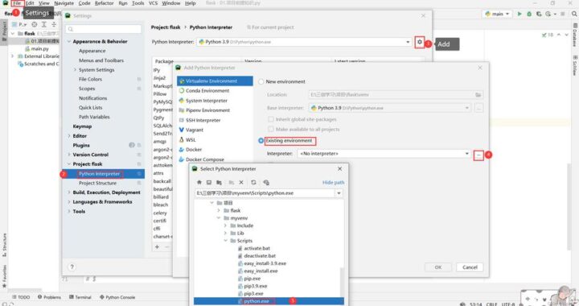Screen dimensions: 579x306
Task: Collapse the Scripts folder in file chooser
Action: click(225, 241)
